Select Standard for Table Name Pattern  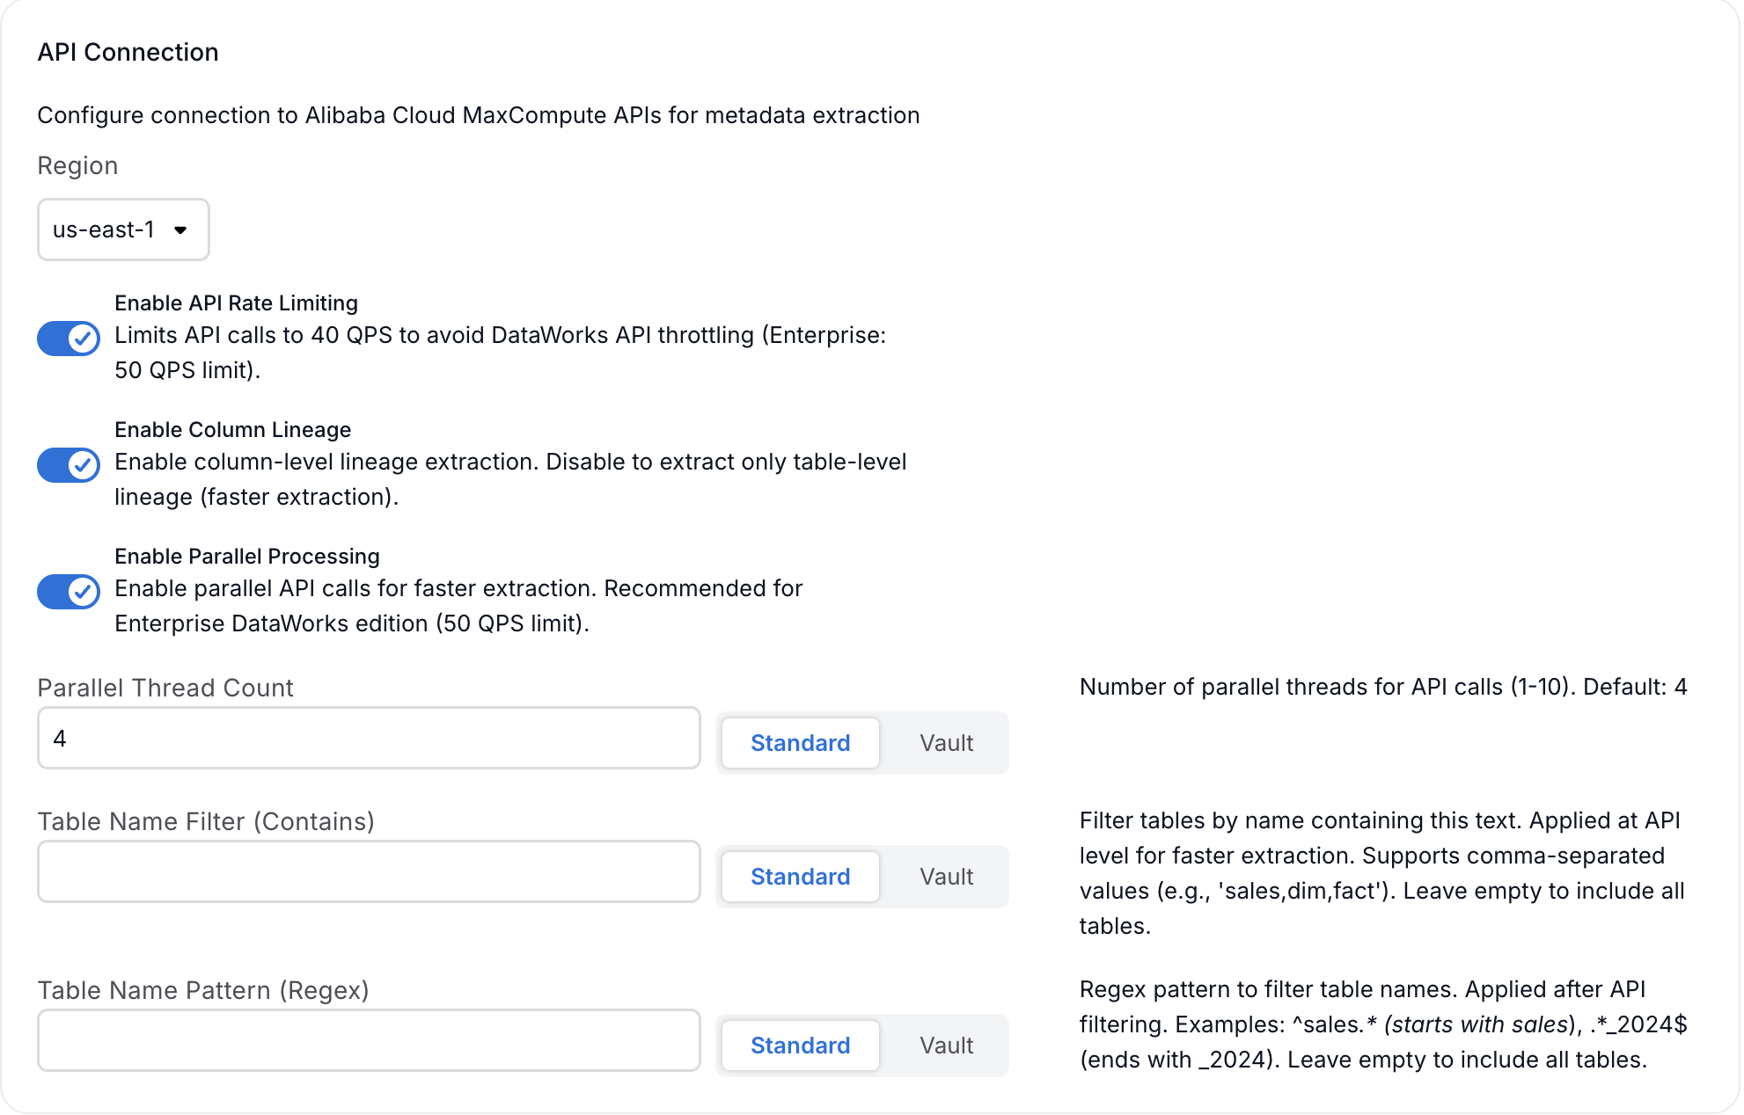(800, 1046)
